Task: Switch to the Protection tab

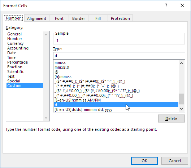Action: click(120, 18)
